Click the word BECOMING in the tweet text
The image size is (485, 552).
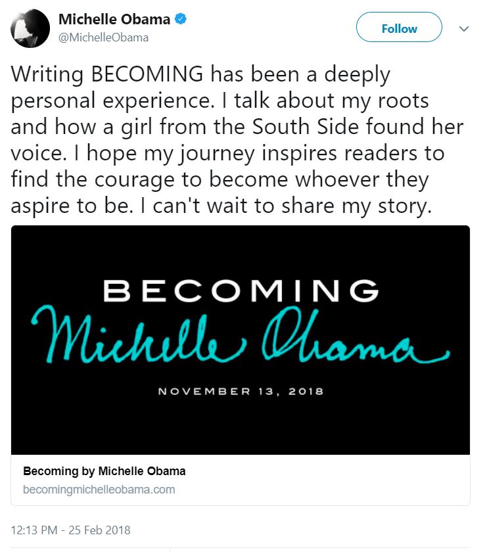tap(147, 74)
